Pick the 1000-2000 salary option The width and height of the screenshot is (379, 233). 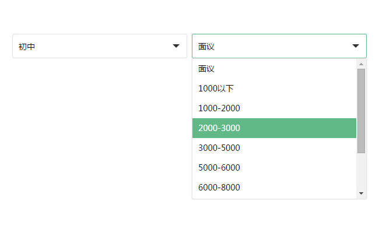tap(219, 108)
